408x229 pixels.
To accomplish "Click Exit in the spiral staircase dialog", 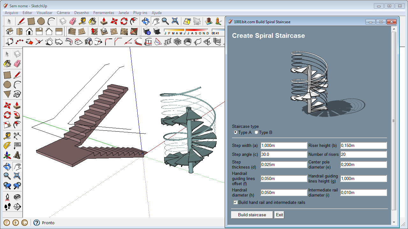I will [279, 215].
